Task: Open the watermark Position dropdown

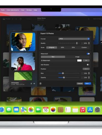Action: pyautogui.click(x=86, y=69)
